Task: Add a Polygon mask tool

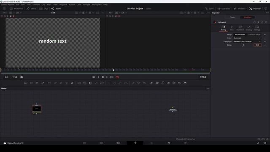Action: click(120, 83)
